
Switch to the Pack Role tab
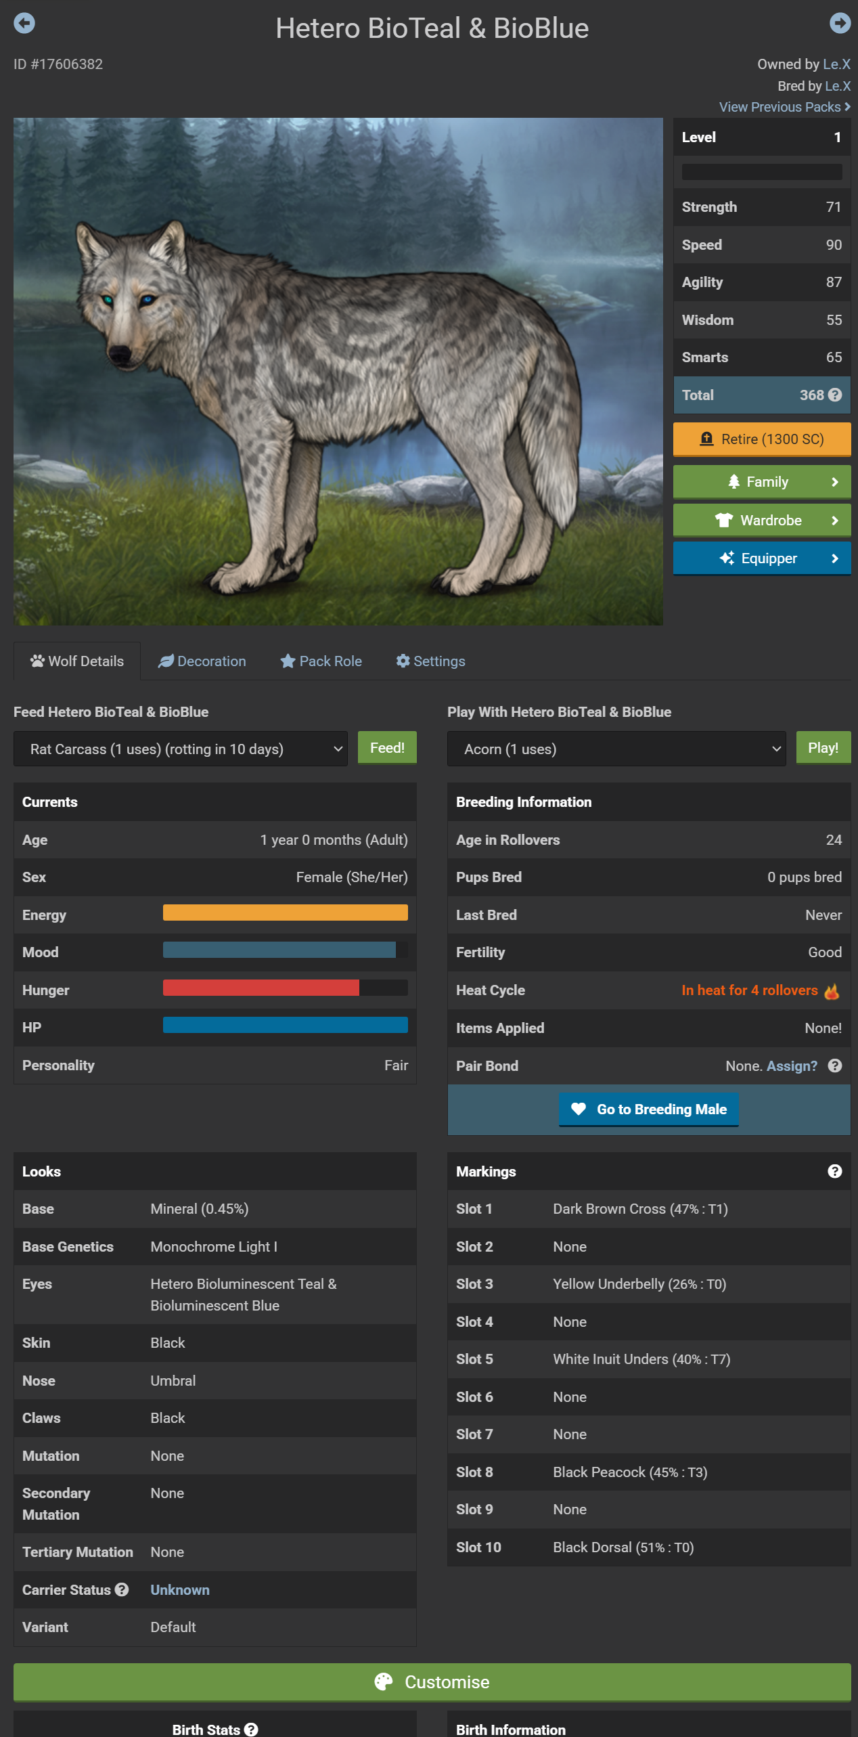click(321, 661)
